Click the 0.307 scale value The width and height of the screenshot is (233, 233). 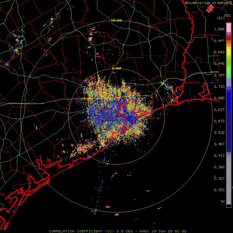click(219, 178)
